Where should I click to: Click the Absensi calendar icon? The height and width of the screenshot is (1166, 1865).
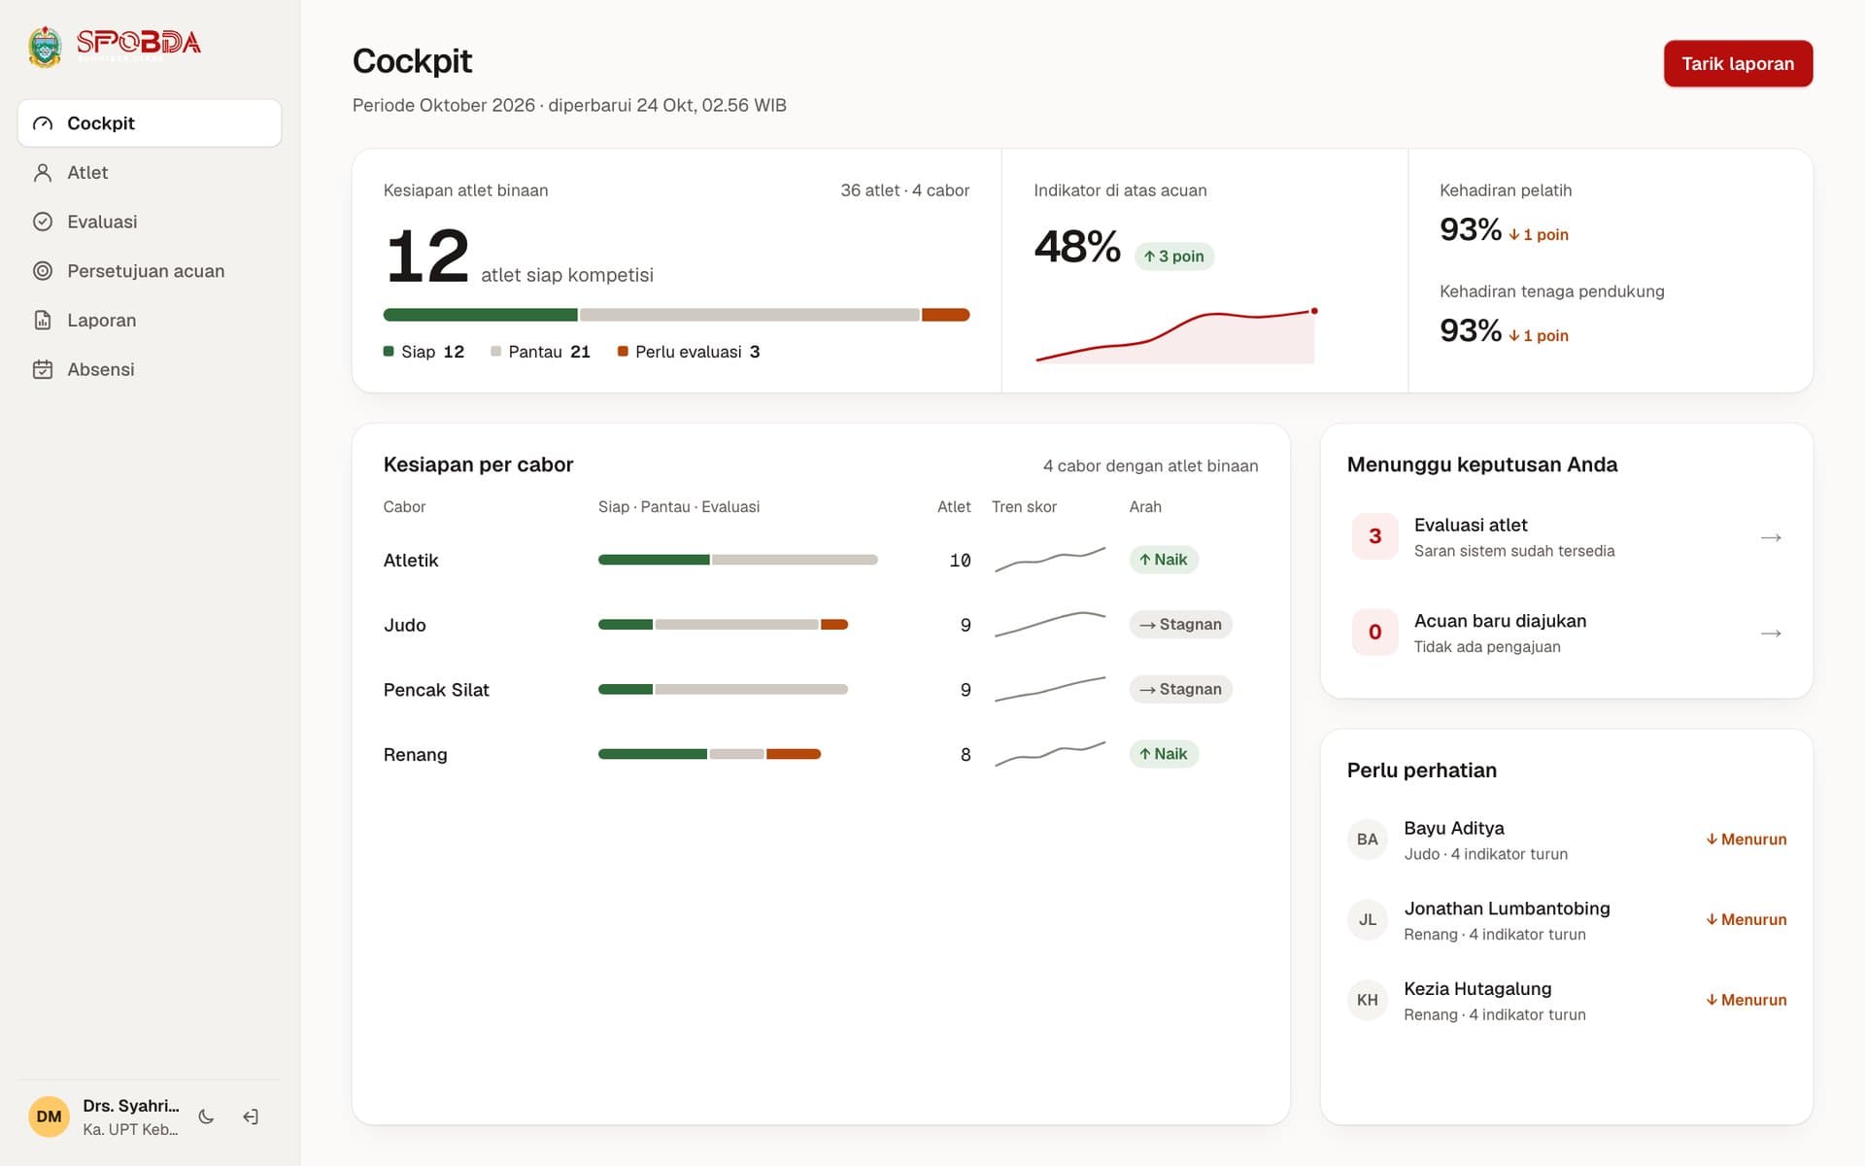pyautogui.click(x=43, y=369)
